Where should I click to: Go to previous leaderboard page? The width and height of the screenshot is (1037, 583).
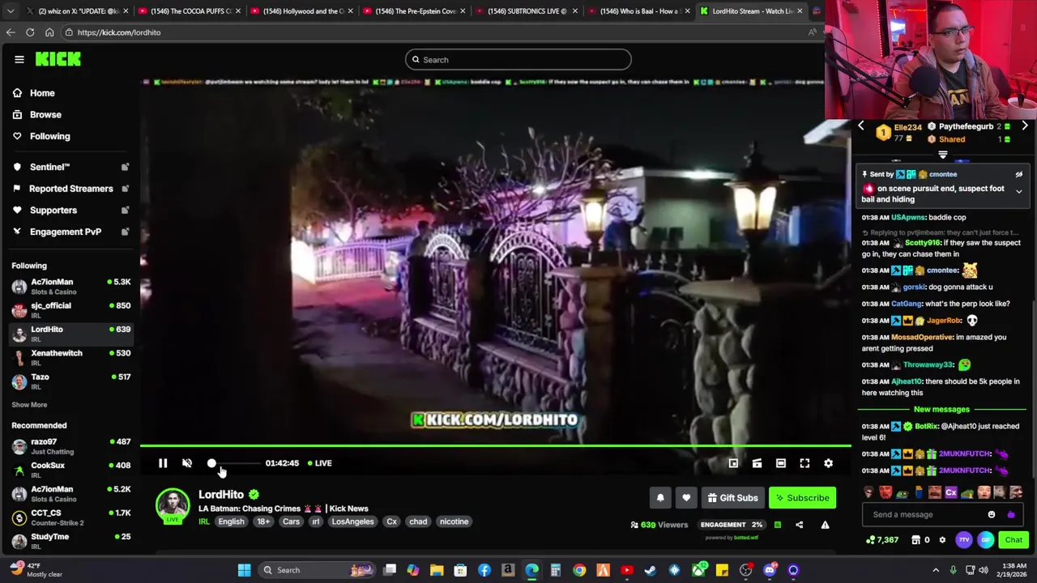pyautogui.click(x=861, y=126)
